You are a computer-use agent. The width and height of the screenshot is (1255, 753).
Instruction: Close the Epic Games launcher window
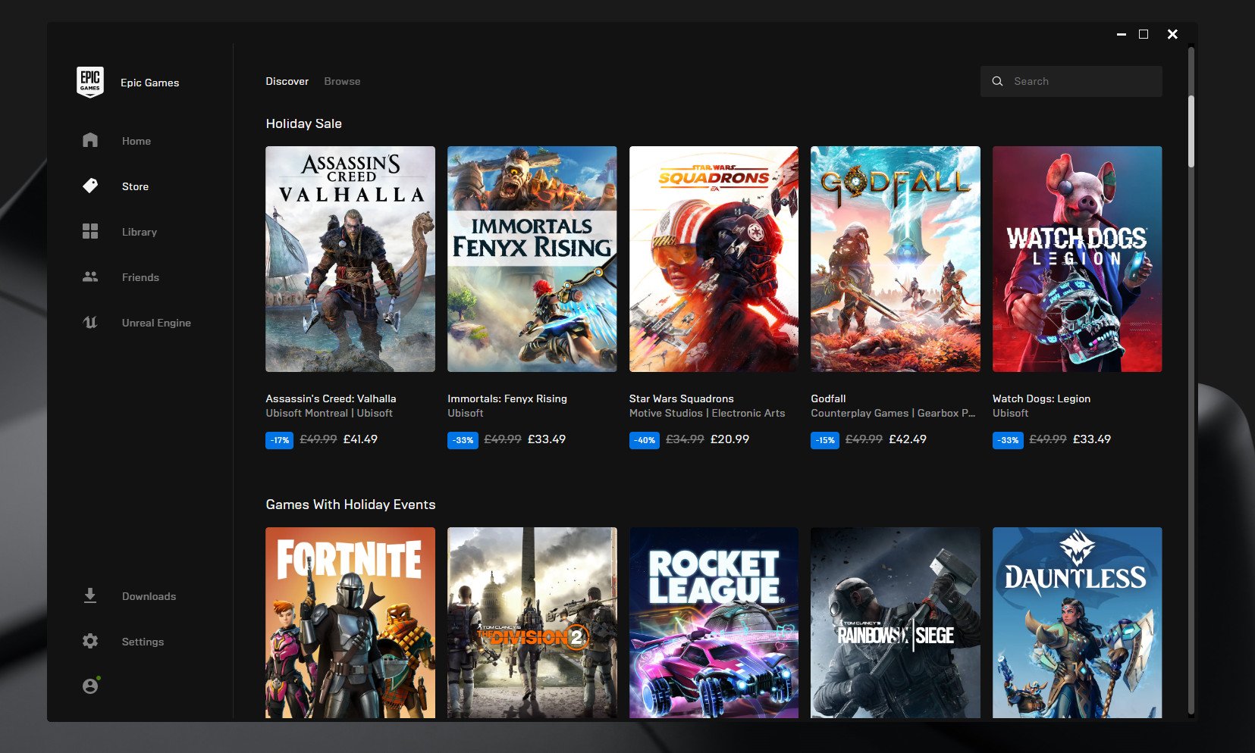coord(1172,34)
